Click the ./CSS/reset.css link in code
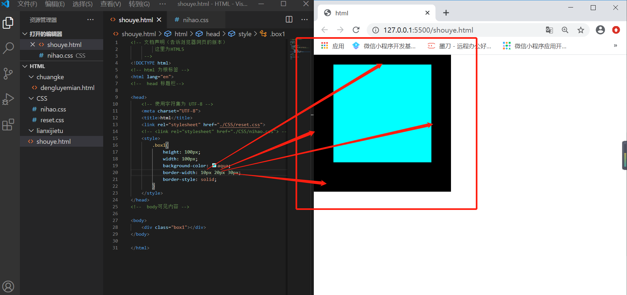Viewport: 627px width, 295px height. 240,125
